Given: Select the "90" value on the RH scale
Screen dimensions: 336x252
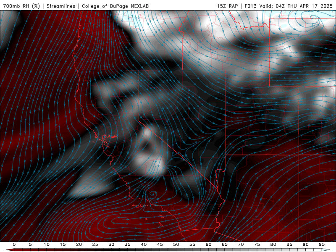Looking at the screenshot, I should point(305,244).
